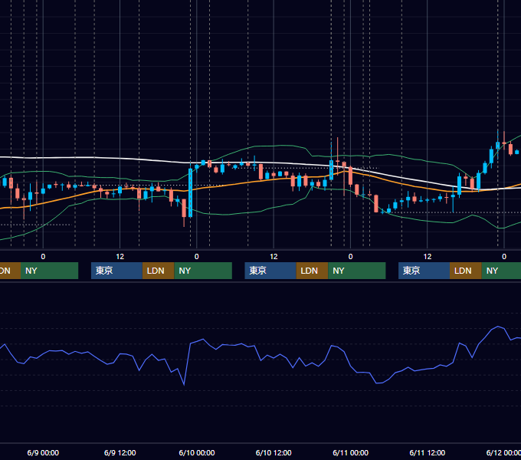
Task: Click the 6/11 12:00 date label
Action: [x=428, y=452]
